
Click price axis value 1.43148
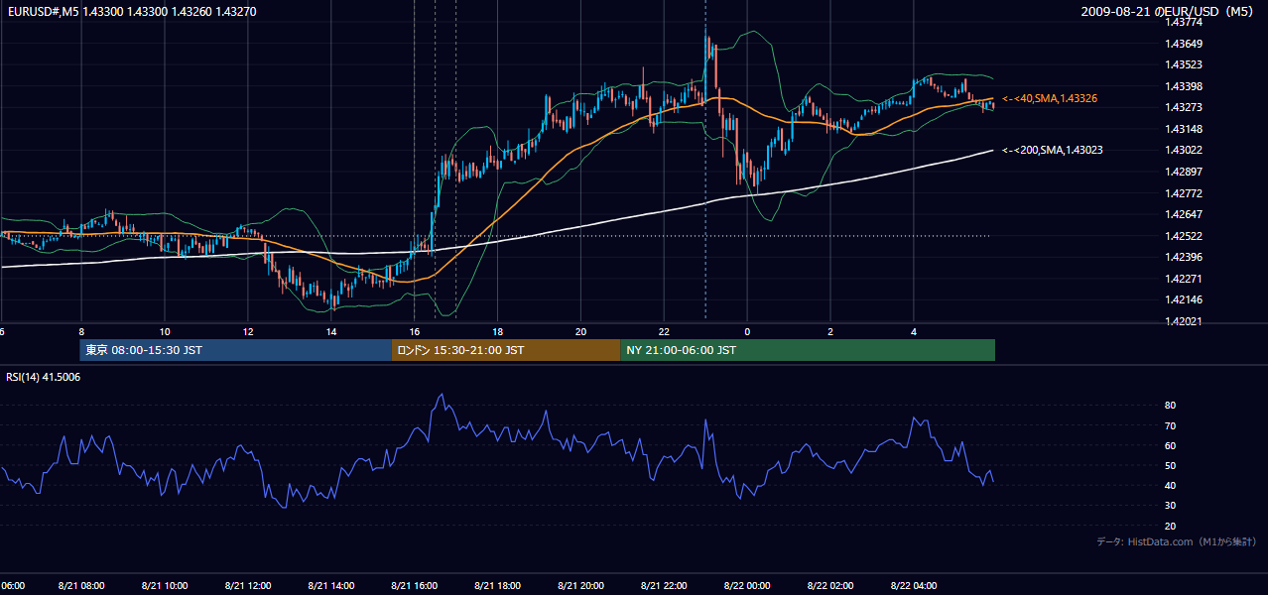pyautogui.click(x=1185, y=129)
